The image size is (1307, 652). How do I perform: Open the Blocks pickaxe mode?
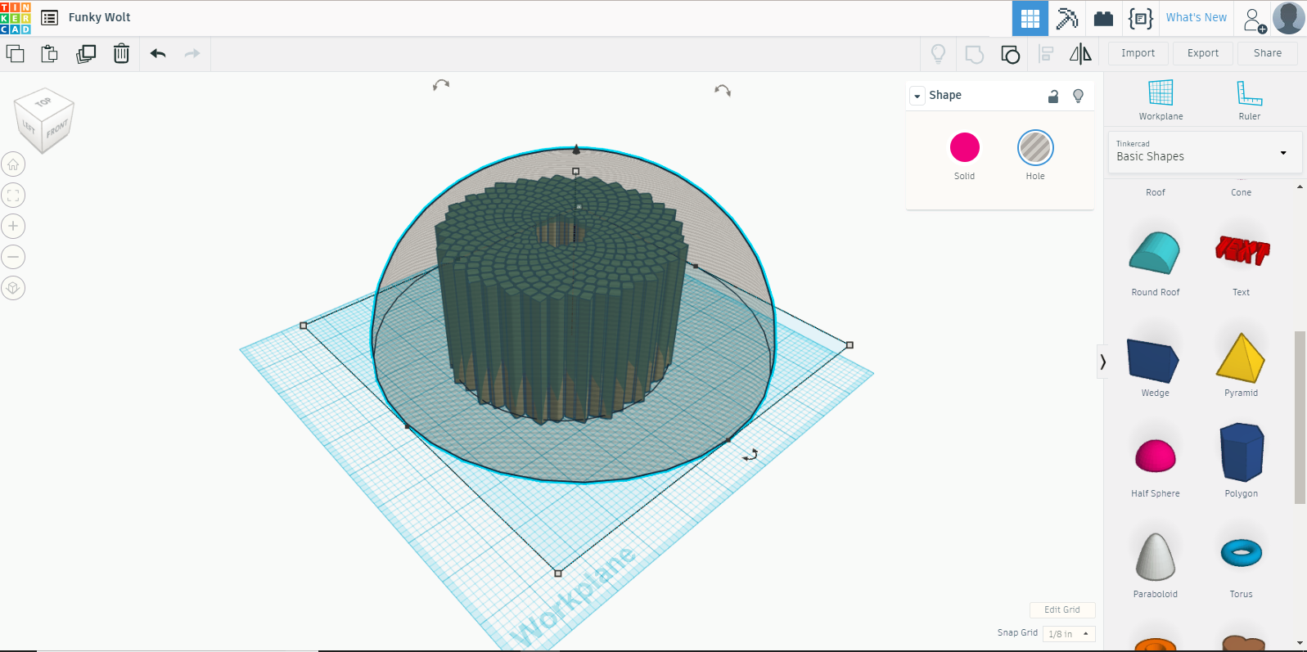pyautogui.click(x=1066, y=18)
